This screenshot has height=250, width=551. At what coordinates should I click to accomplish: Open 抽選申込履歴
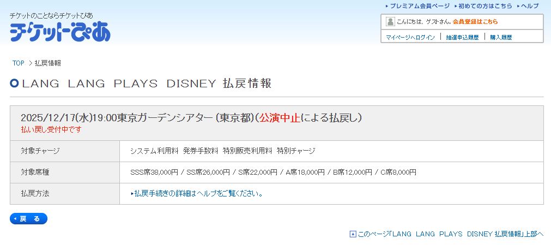(x=462, y=38)
